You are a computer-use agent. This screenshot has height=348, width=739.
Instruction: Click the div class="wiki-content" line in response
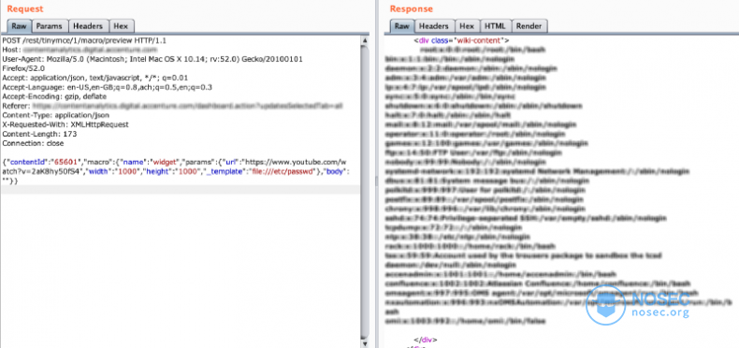461,40
